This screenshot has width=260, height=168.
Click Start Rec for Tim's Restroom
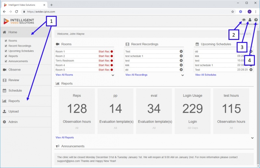coord(104,60)
